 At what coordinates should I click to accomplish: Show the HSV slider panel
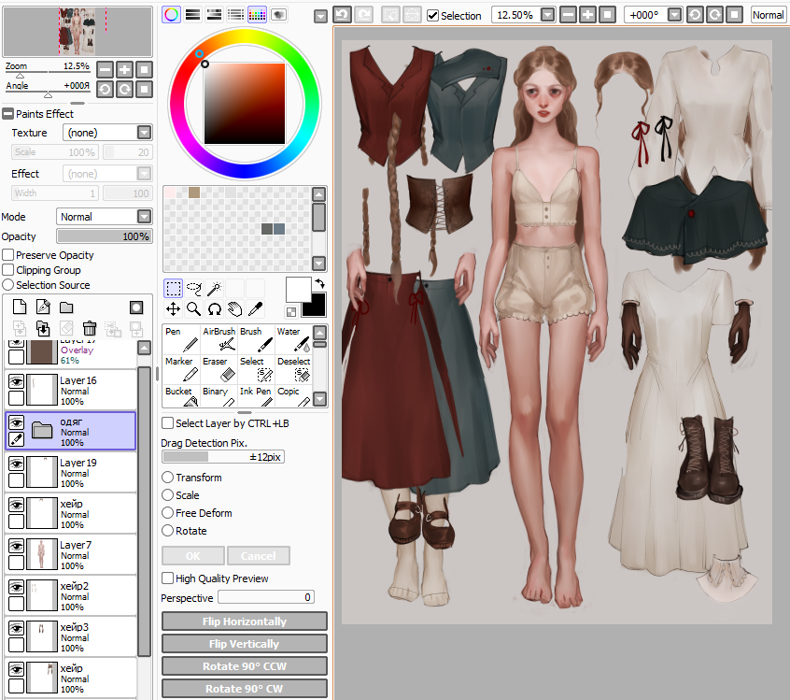[x=214, y=15]
